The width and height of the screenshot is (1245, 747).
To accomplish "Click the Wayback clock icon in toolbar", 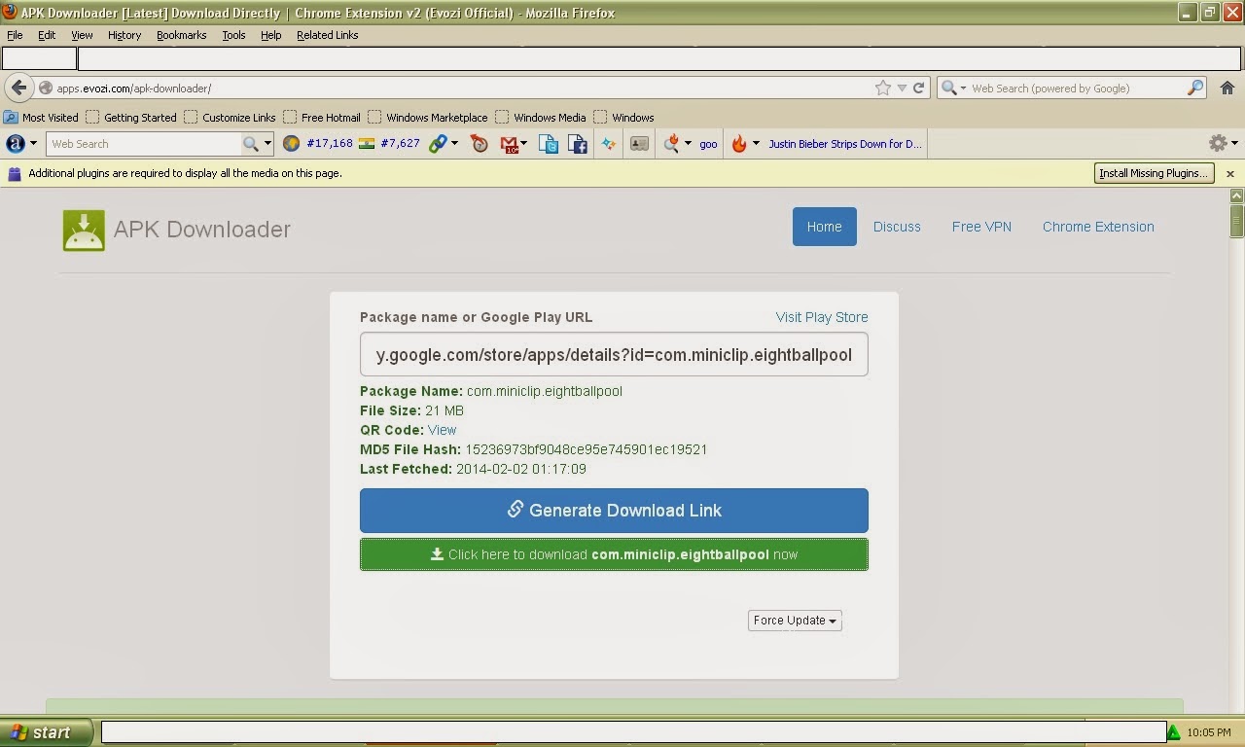I will tap(479, 143).
